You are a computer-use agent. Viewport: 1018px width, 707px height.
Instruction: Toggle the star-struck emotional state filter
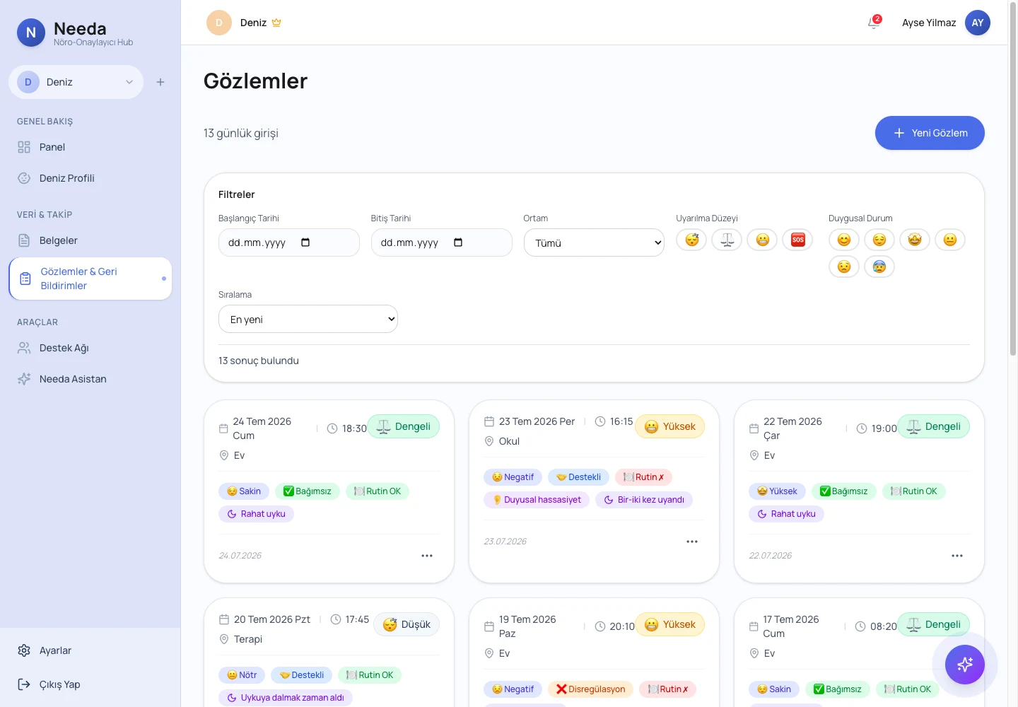pos(915,240)
